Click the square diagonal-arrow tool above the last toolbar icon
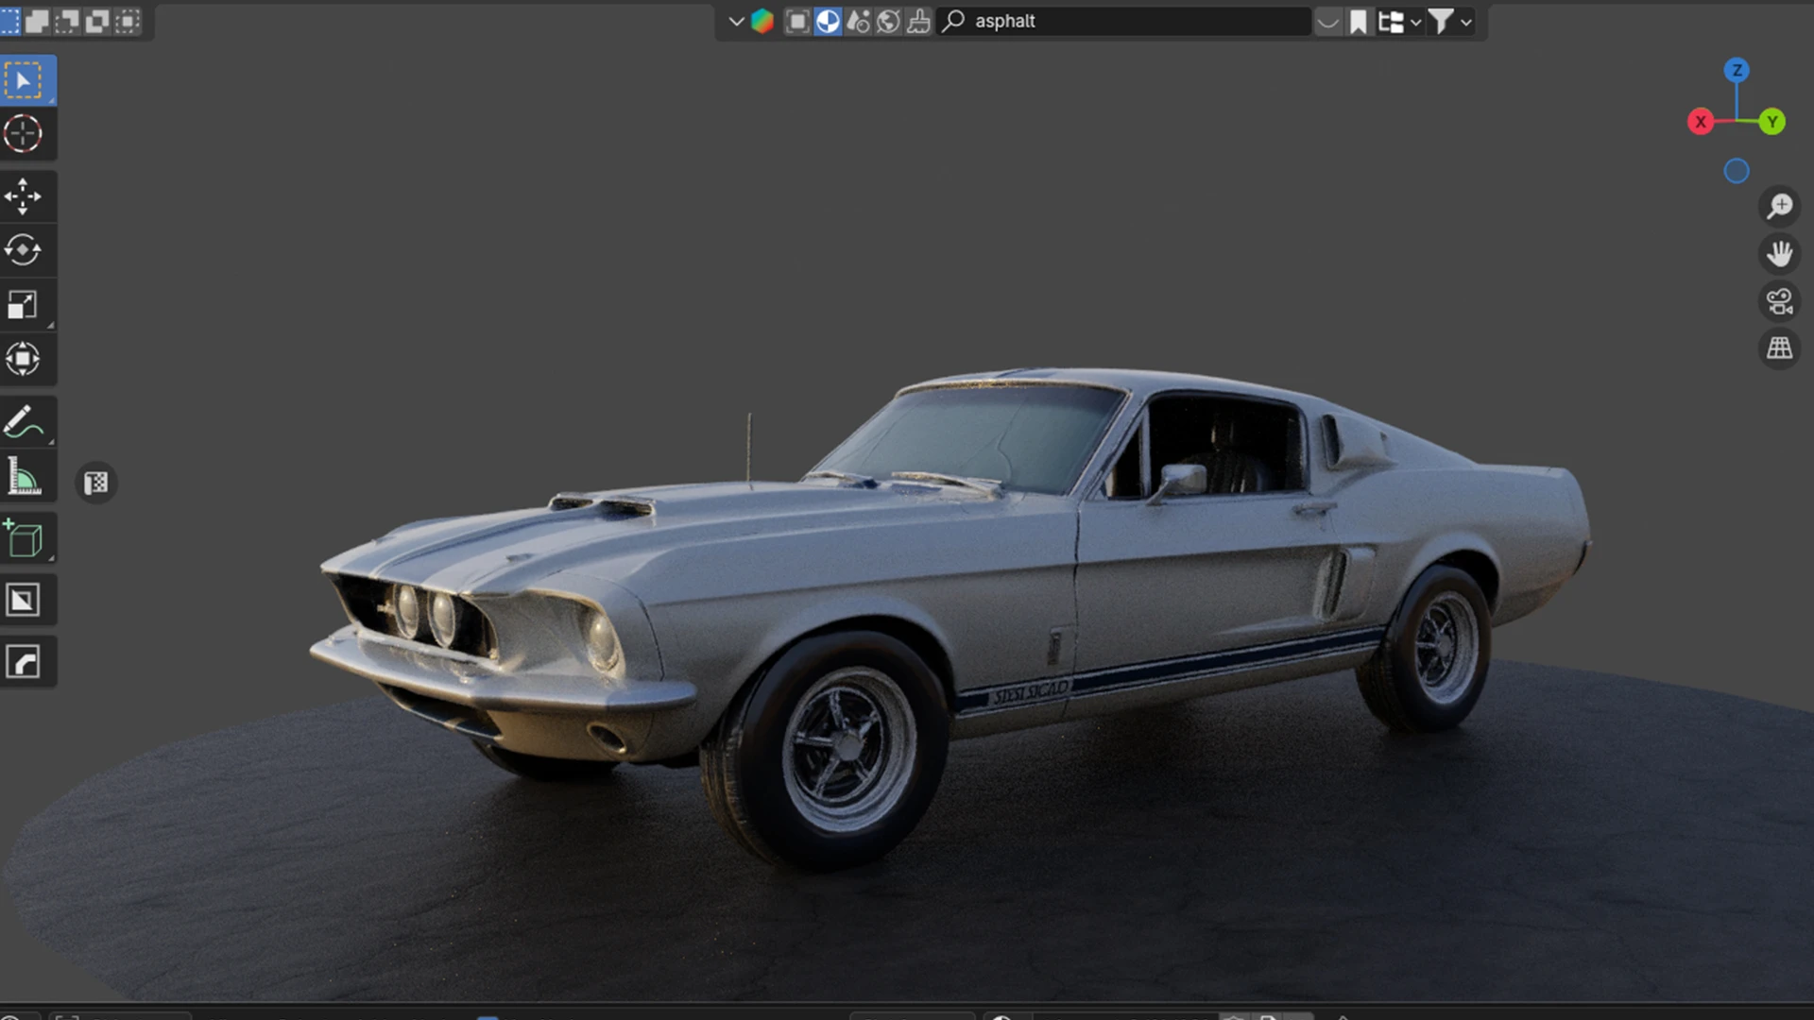Image resolution: width=1814 pixels, height=1020 pixels. [x=24, y=600]
